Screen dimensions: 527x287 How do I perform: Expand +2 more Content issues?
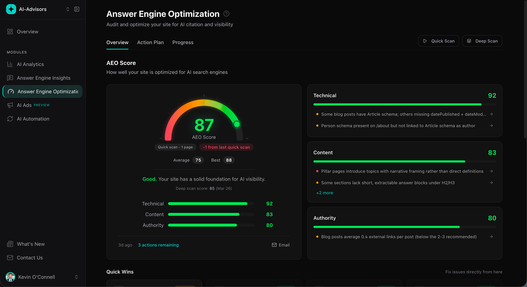324,193
